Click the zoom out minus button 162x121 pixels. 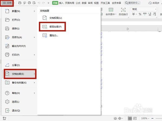pyautogui.click(x=152, y=118)
